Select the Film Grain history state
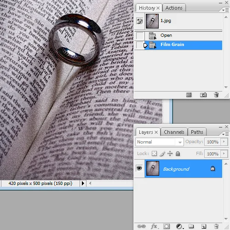This screenshot has width=230, height=230. click(183, 45)
